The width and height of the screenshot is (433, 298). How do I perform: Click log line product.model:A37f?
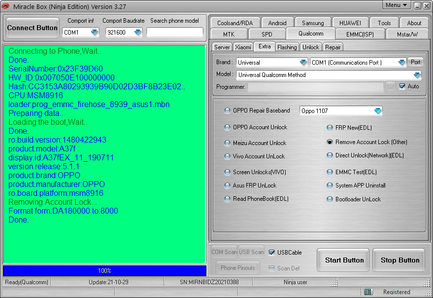(x=42, y=149)
